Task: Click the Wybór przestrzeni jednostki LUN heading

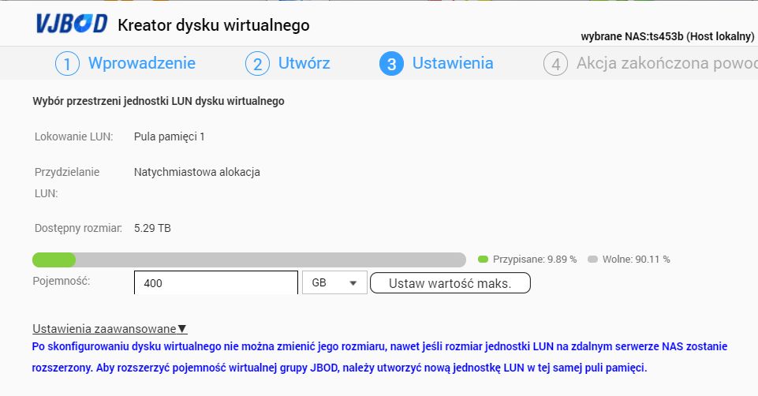Action: 158,102
